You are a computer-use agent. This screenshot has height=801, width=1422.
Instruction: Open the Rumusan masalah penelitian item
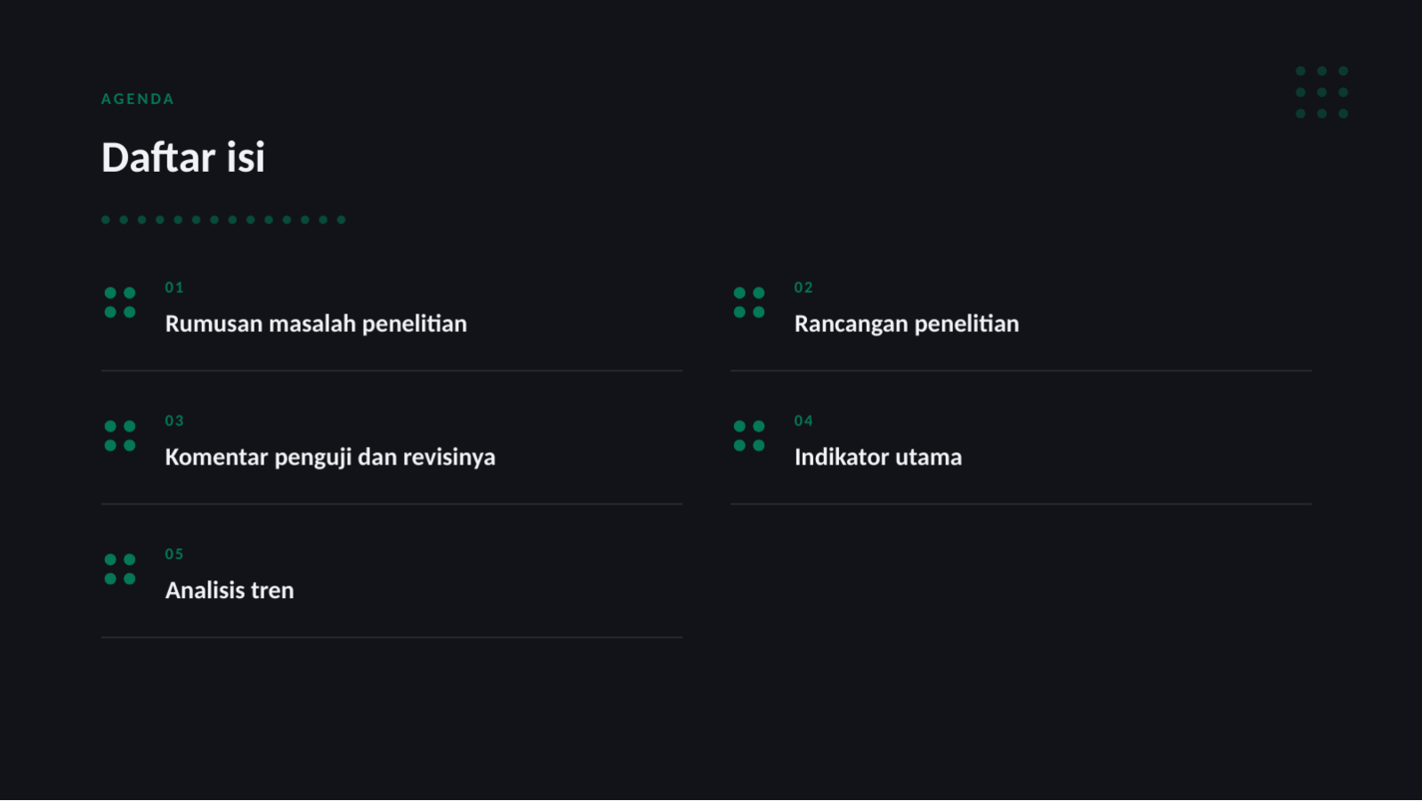coord(316,324)
